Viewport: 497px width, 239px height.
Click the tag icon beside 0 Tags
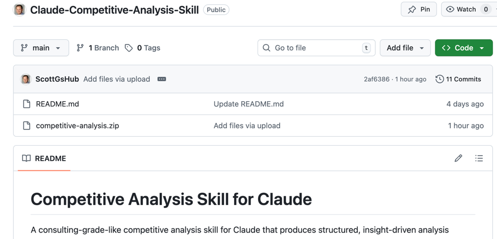click(128, 48)
